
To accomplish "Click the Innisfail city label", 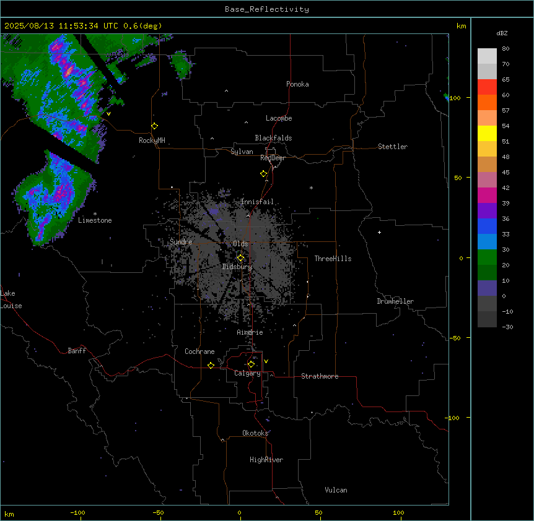I will pyautogui.click(x=257, y=202).
